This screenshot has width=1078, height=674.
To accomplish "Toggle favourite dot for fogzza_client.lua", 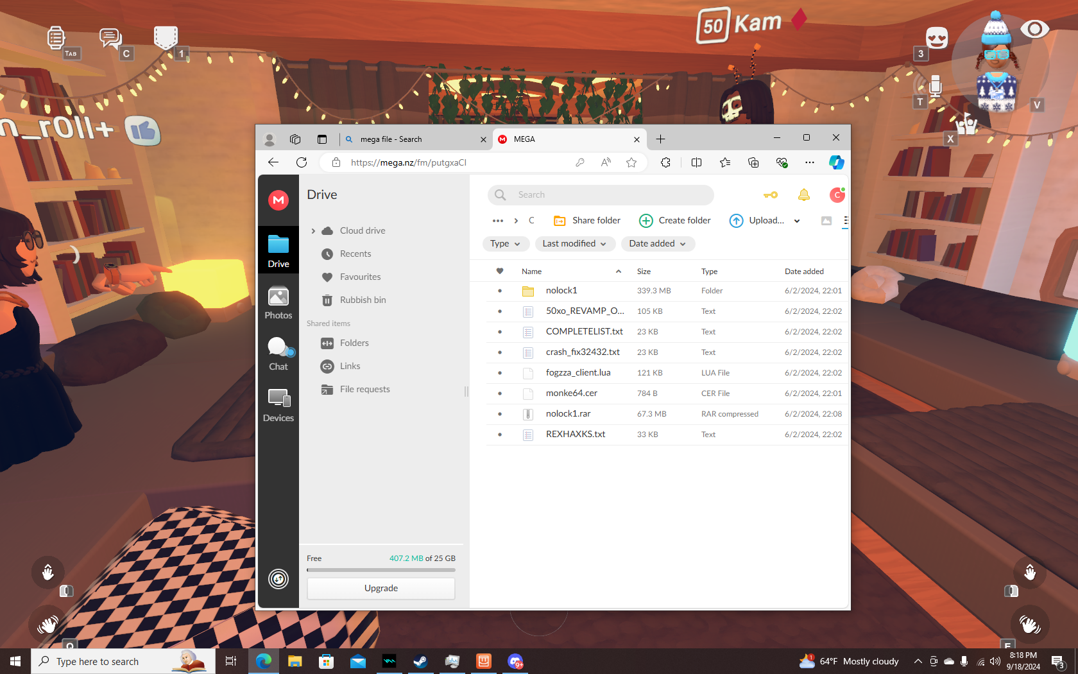I will (x=500, y=373).
